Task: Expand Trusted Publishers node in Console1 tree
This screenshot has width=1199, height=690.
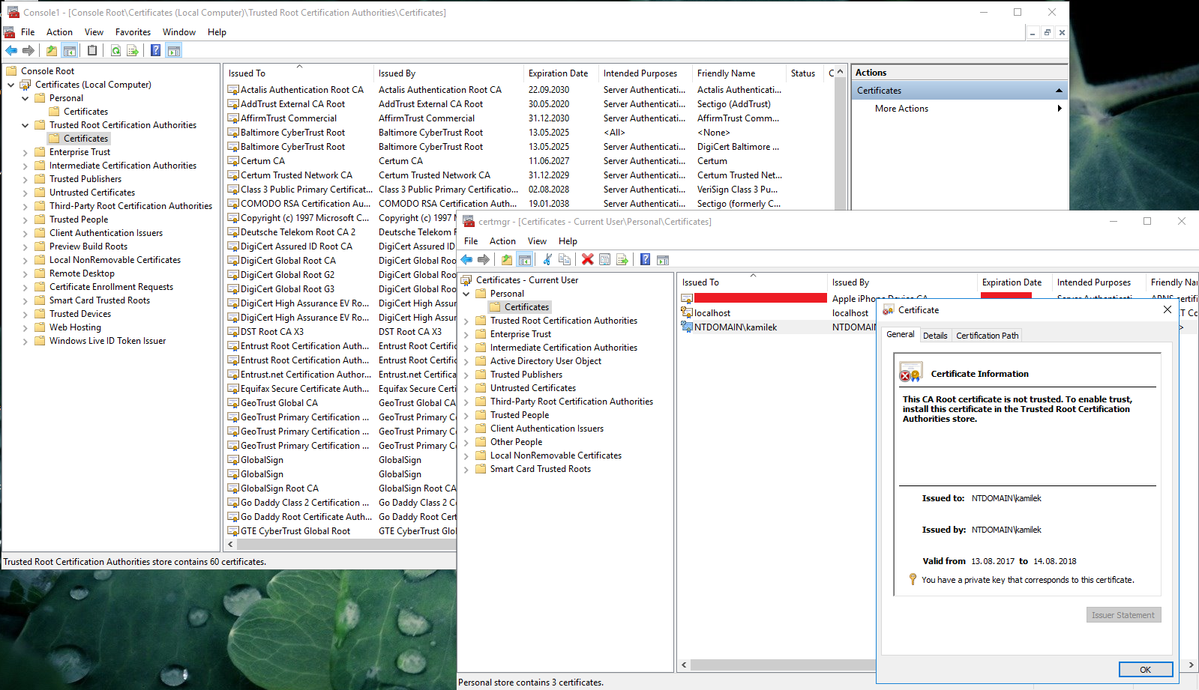Action: [x=25, y=179]
